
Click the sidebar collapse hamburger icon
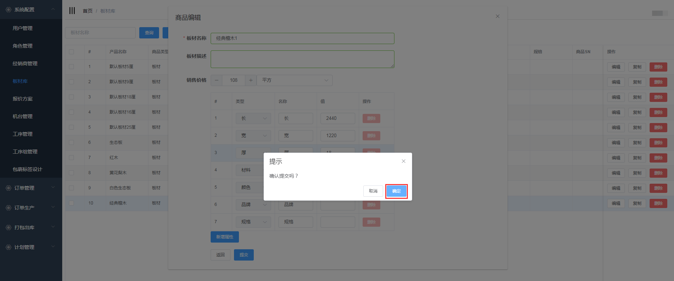[x=72, y=11]
